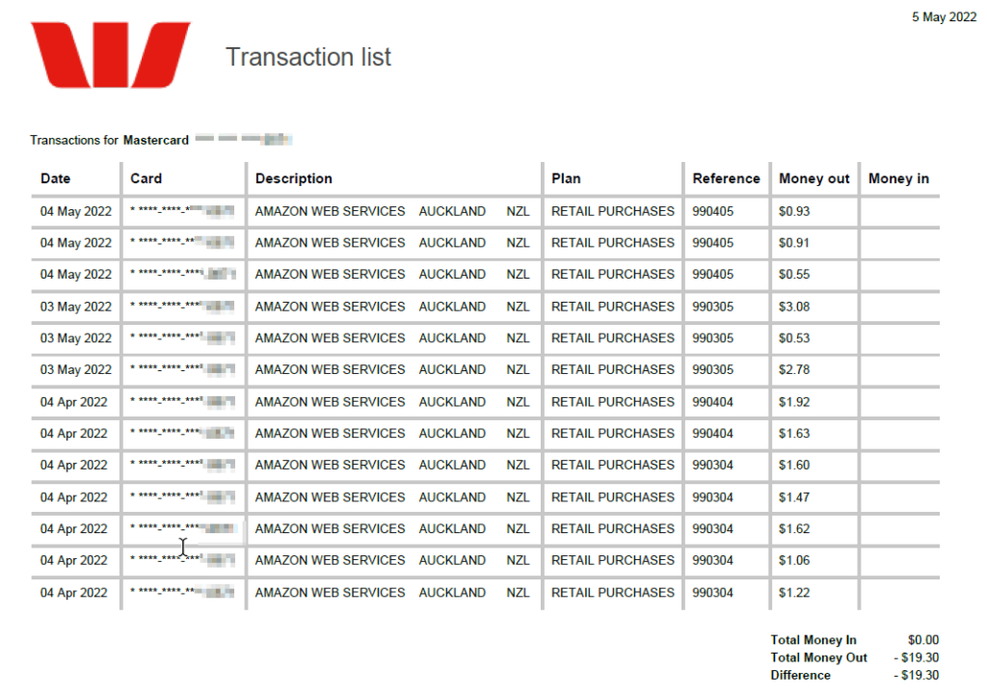Click the date in the $1.22 row
The width and height of the screenshot is (987, 697).
click(x=73, y=593)
